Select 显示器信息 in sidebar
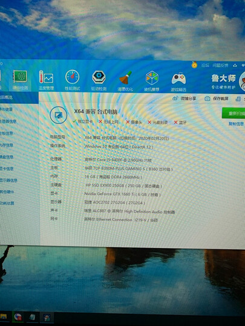 (x=8, y=181)
